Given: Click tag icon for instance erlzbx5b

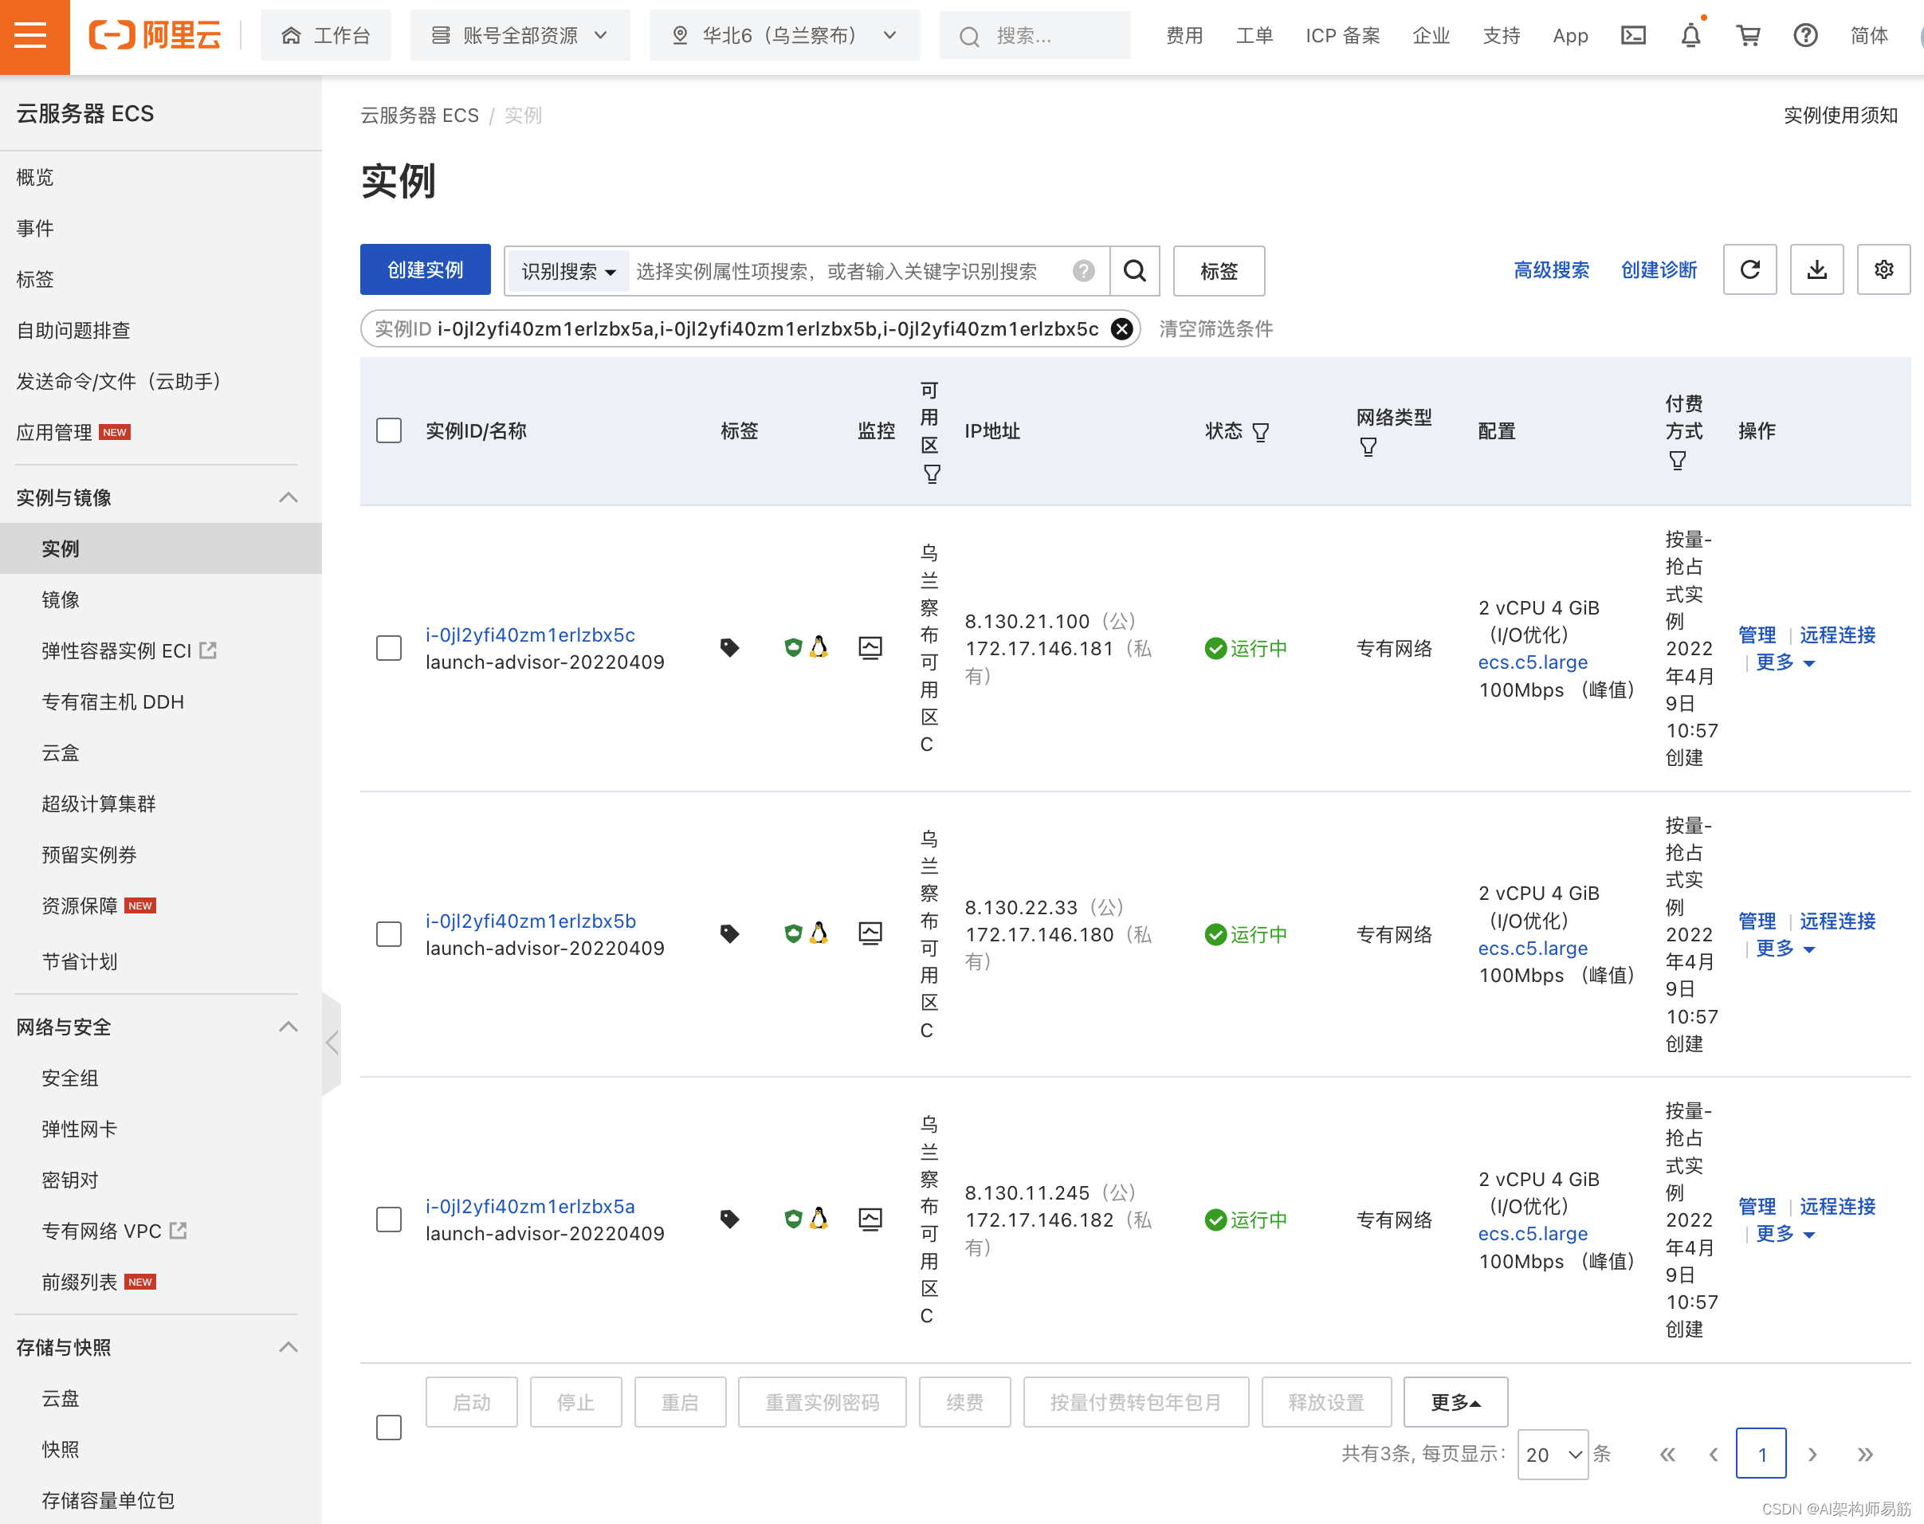Looking at the screenshot, I should tap(729, 934).
